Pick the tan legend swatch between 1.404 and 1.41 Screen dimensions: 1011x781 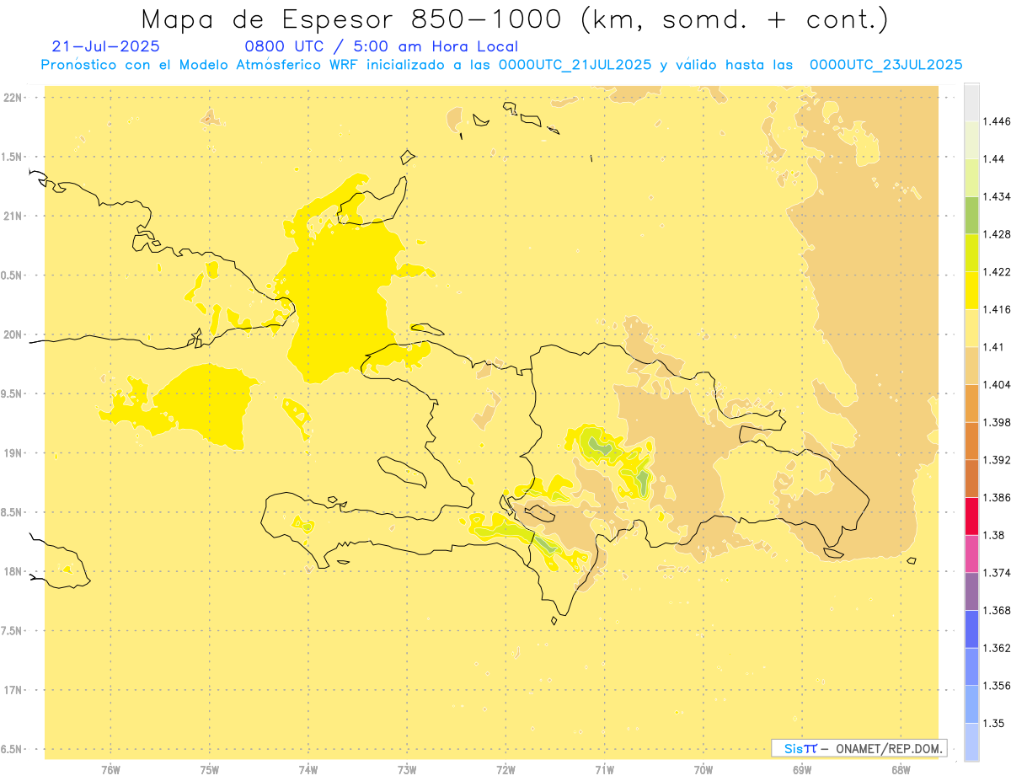click(x=971, y=366)
